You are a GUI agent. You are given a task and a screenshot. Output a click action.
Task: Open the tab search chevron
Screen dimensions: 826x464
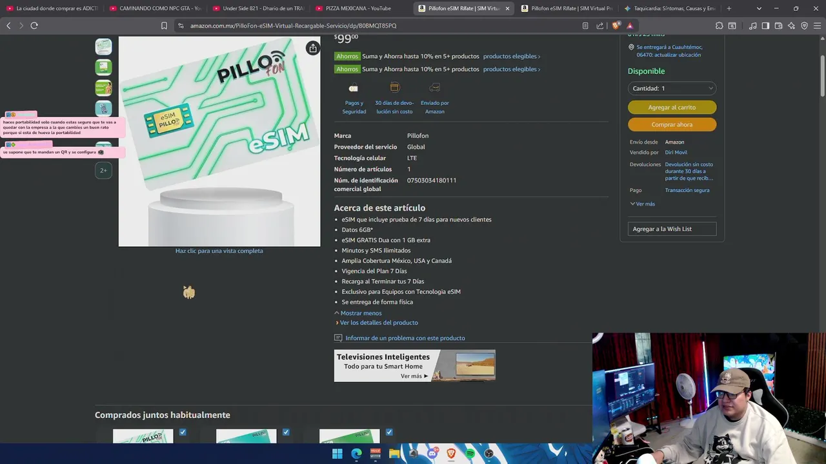click(x=759, y=8)
